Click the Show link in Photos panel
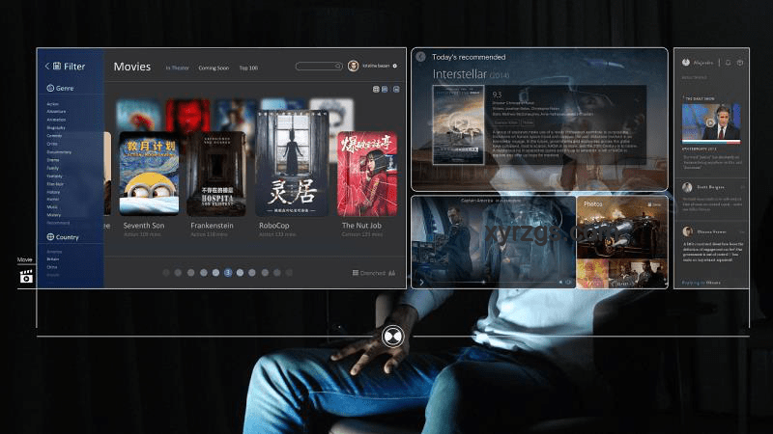Viewport: 773px width, 434px height. (x=655, y=204)
